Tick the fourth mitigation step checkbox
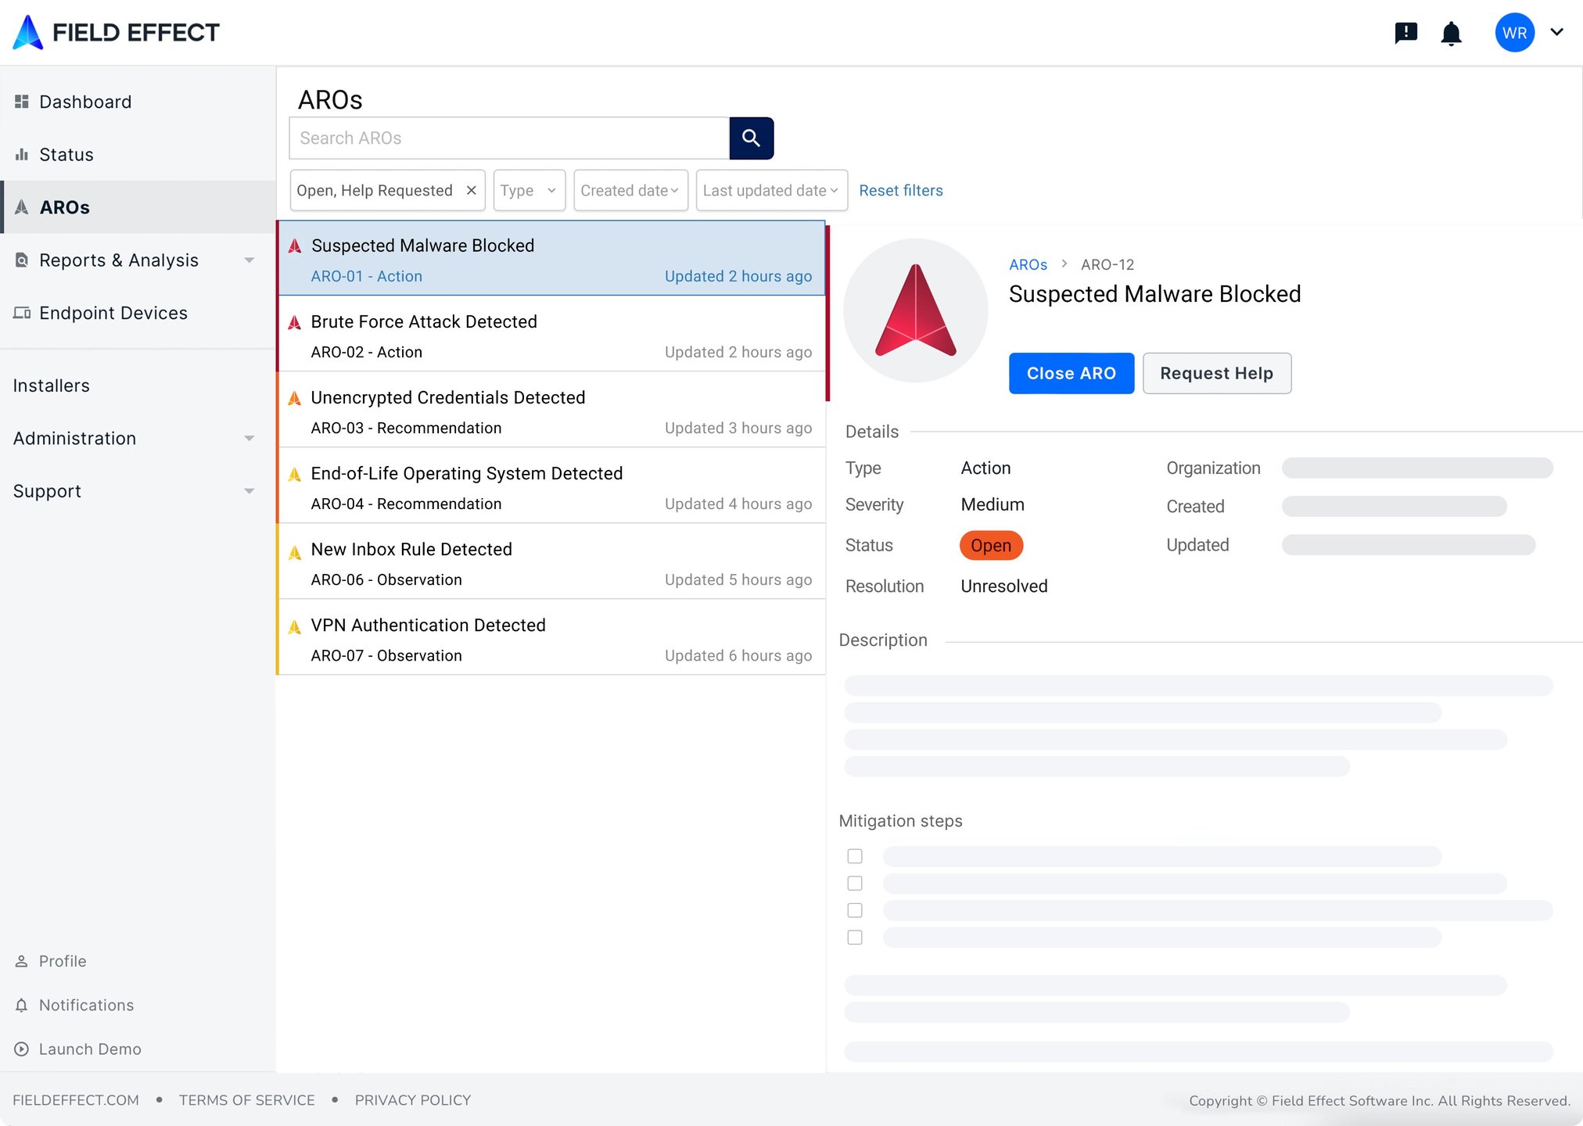 click(855, 937)
